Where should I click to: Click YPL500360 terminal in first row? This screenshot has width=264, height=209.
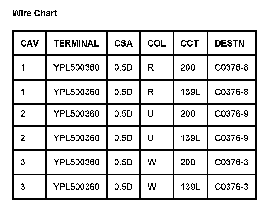pyautogui.click(x=76, y=67)
